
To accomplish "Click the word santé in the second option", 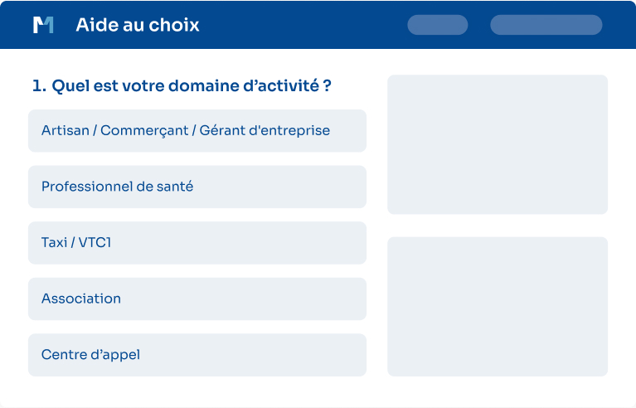I will pyautogui.click(x=175, y=187).
